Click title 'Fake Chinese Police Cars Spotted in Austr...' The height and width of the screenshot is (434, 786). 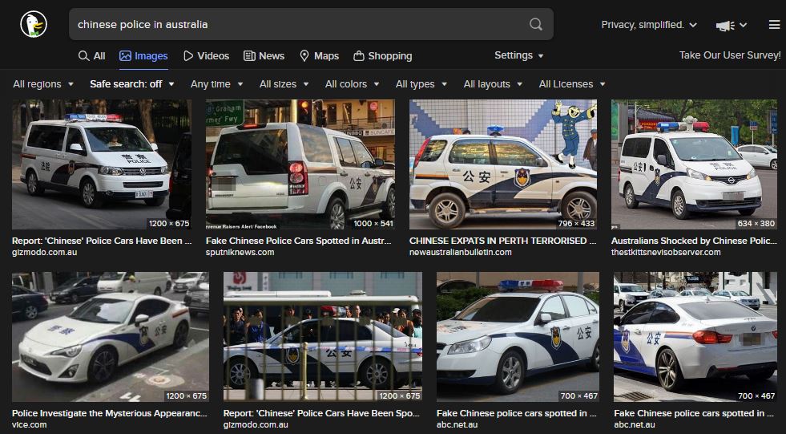(x=298, y=241)
